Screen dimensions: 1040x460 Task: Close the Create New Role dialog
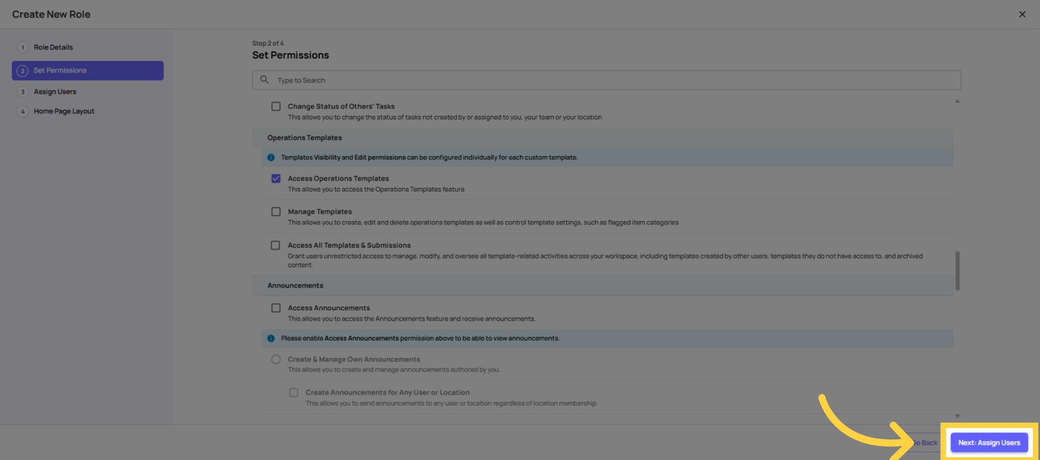[x=1022, y=15]
